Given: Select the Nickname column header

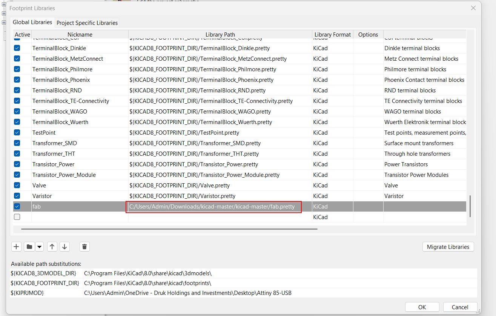Looking at the screenshot, I should (80, 34).
